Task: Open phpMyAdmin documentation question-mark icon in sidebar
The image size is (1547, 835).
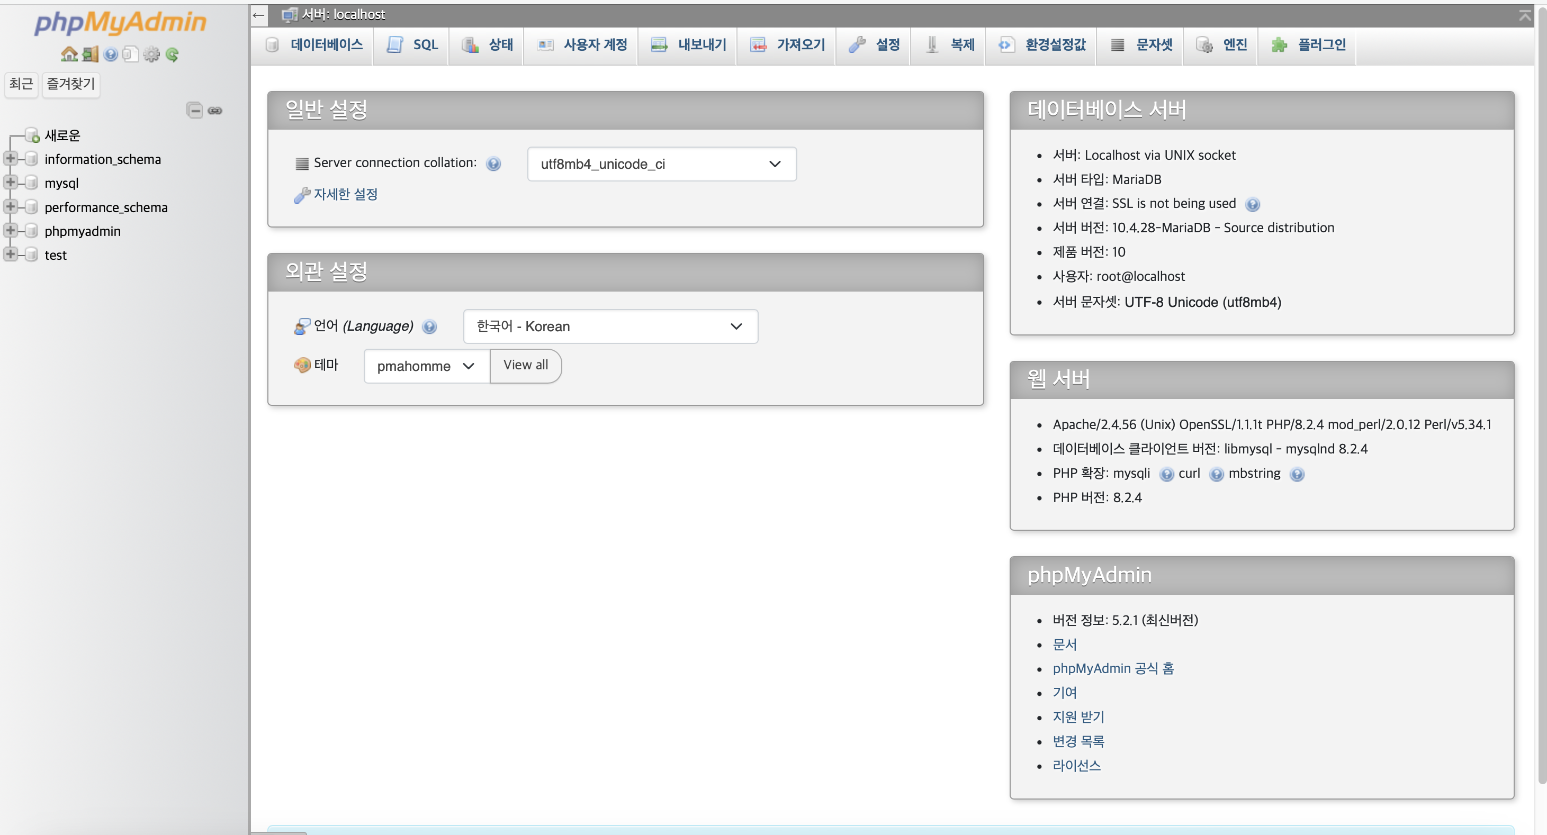Action: [111, 55]
